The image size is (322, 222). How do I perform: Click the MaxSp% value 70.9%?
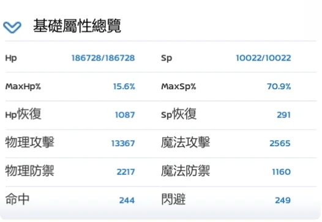(279, 87)
